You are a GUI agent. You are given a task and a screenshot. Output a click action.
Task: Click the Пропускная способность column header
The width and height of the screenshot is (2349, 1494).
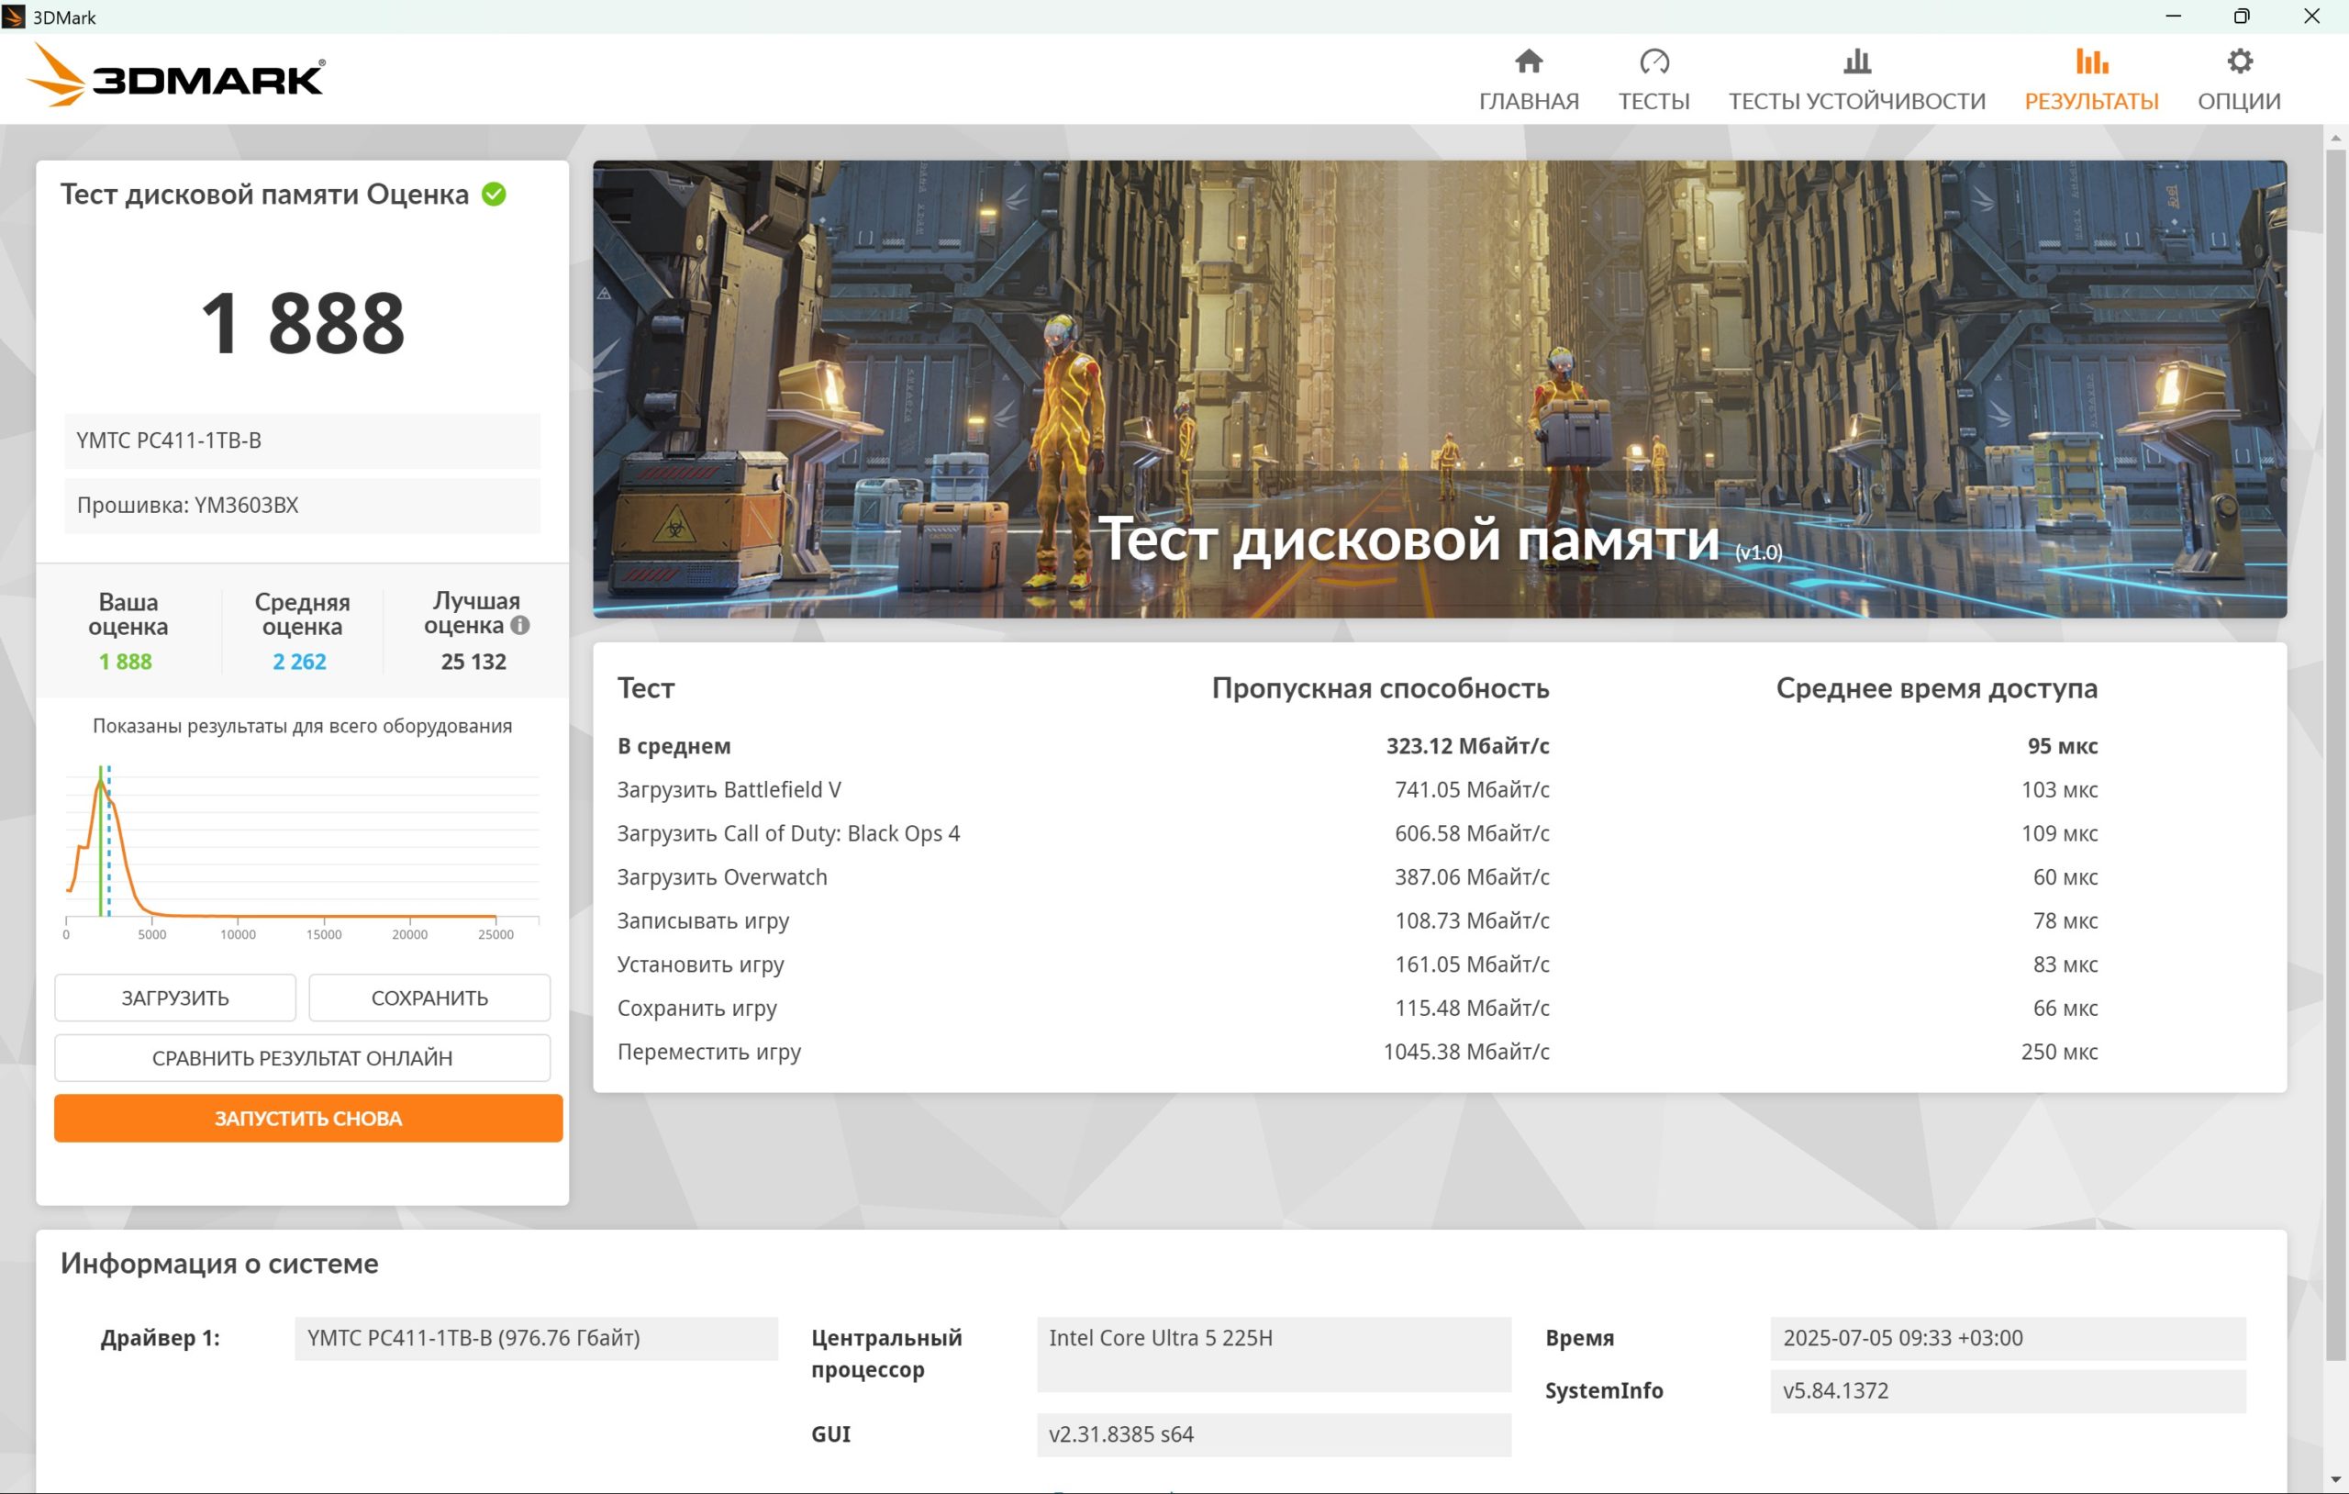[1380, 688]
